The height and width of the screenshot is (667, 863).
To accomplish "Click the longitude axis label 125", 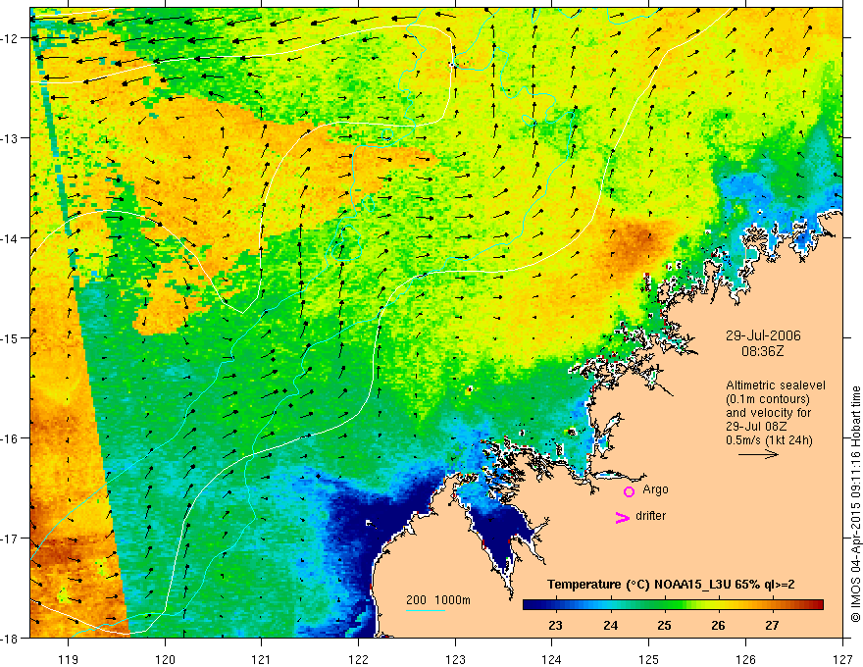I will 649,658.
